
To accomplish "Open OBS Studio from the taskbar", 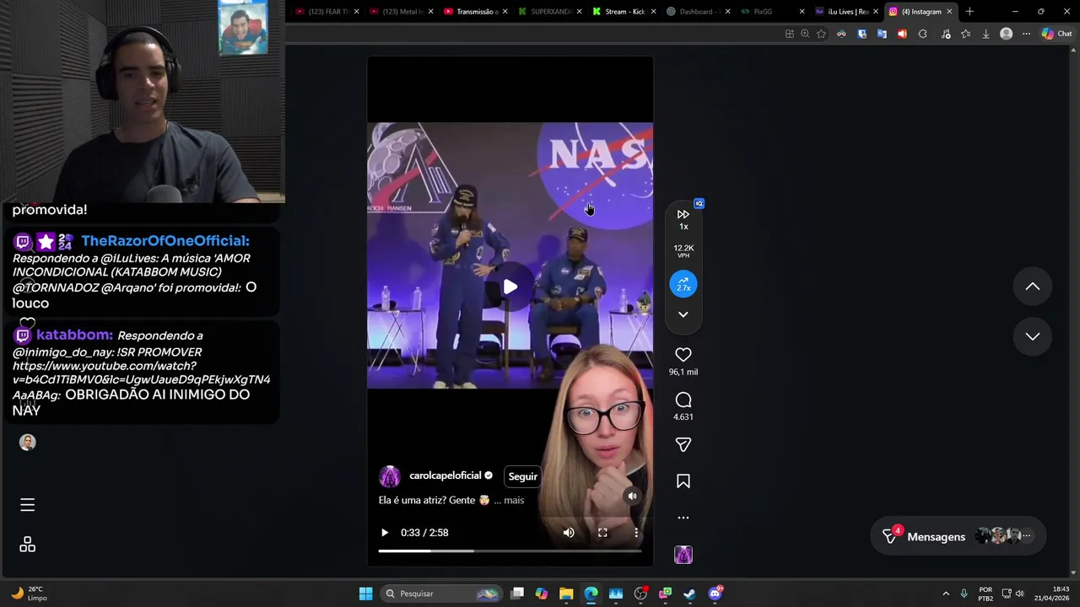I will 640,594.
